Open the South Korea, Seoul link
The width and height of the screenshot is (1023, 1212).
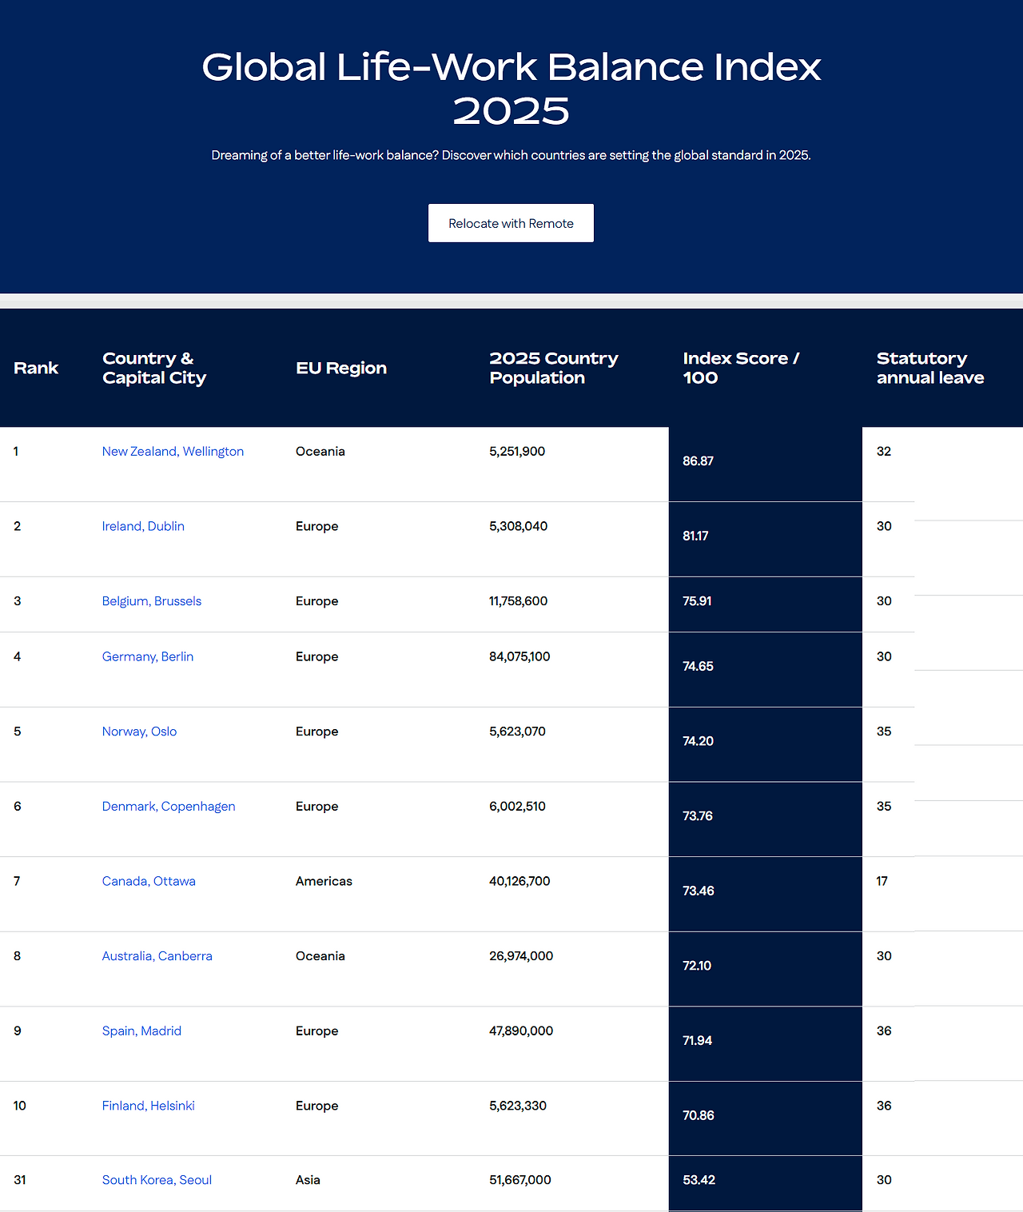click(157, 1180)
